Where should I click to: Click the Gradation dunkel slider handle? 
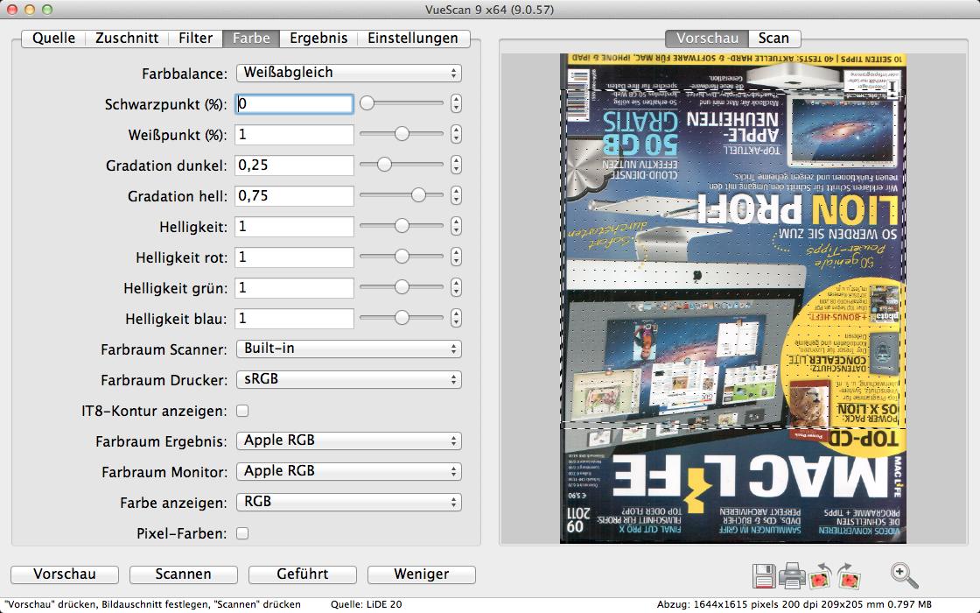[384, 165]
